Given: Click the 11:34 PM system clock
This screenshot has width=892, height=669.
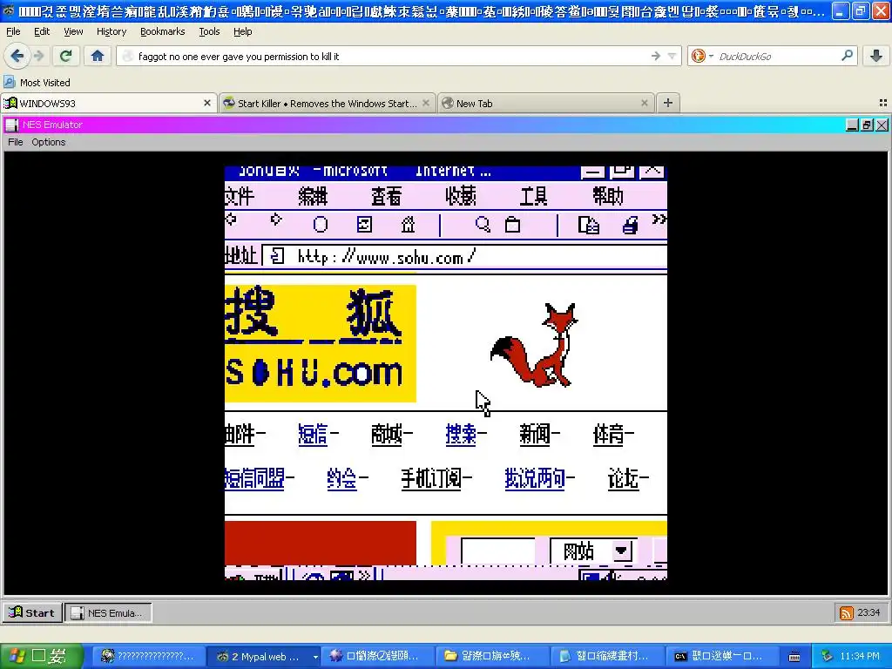Looking at the screenshot, I should tap(860, 657).
